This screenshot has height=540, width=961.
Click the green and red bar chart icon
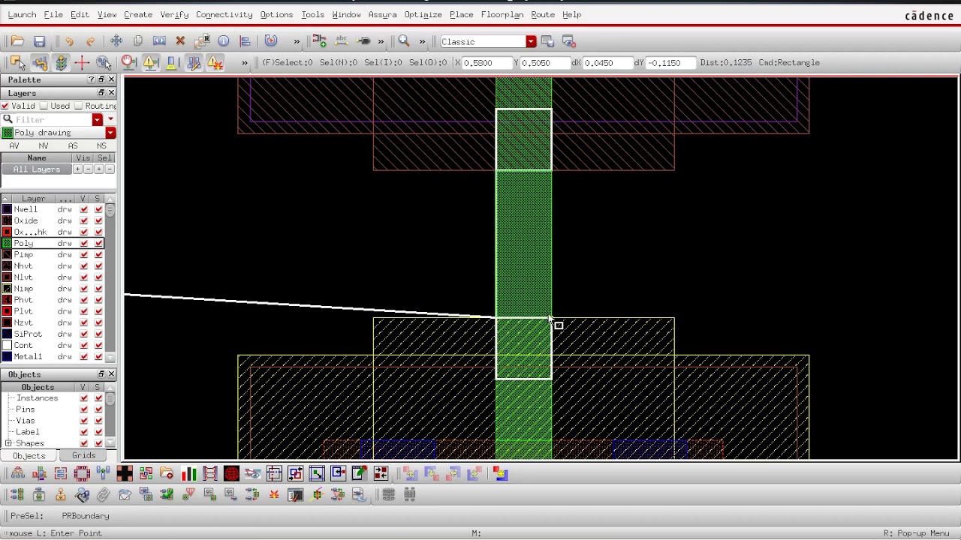point(188,473)
